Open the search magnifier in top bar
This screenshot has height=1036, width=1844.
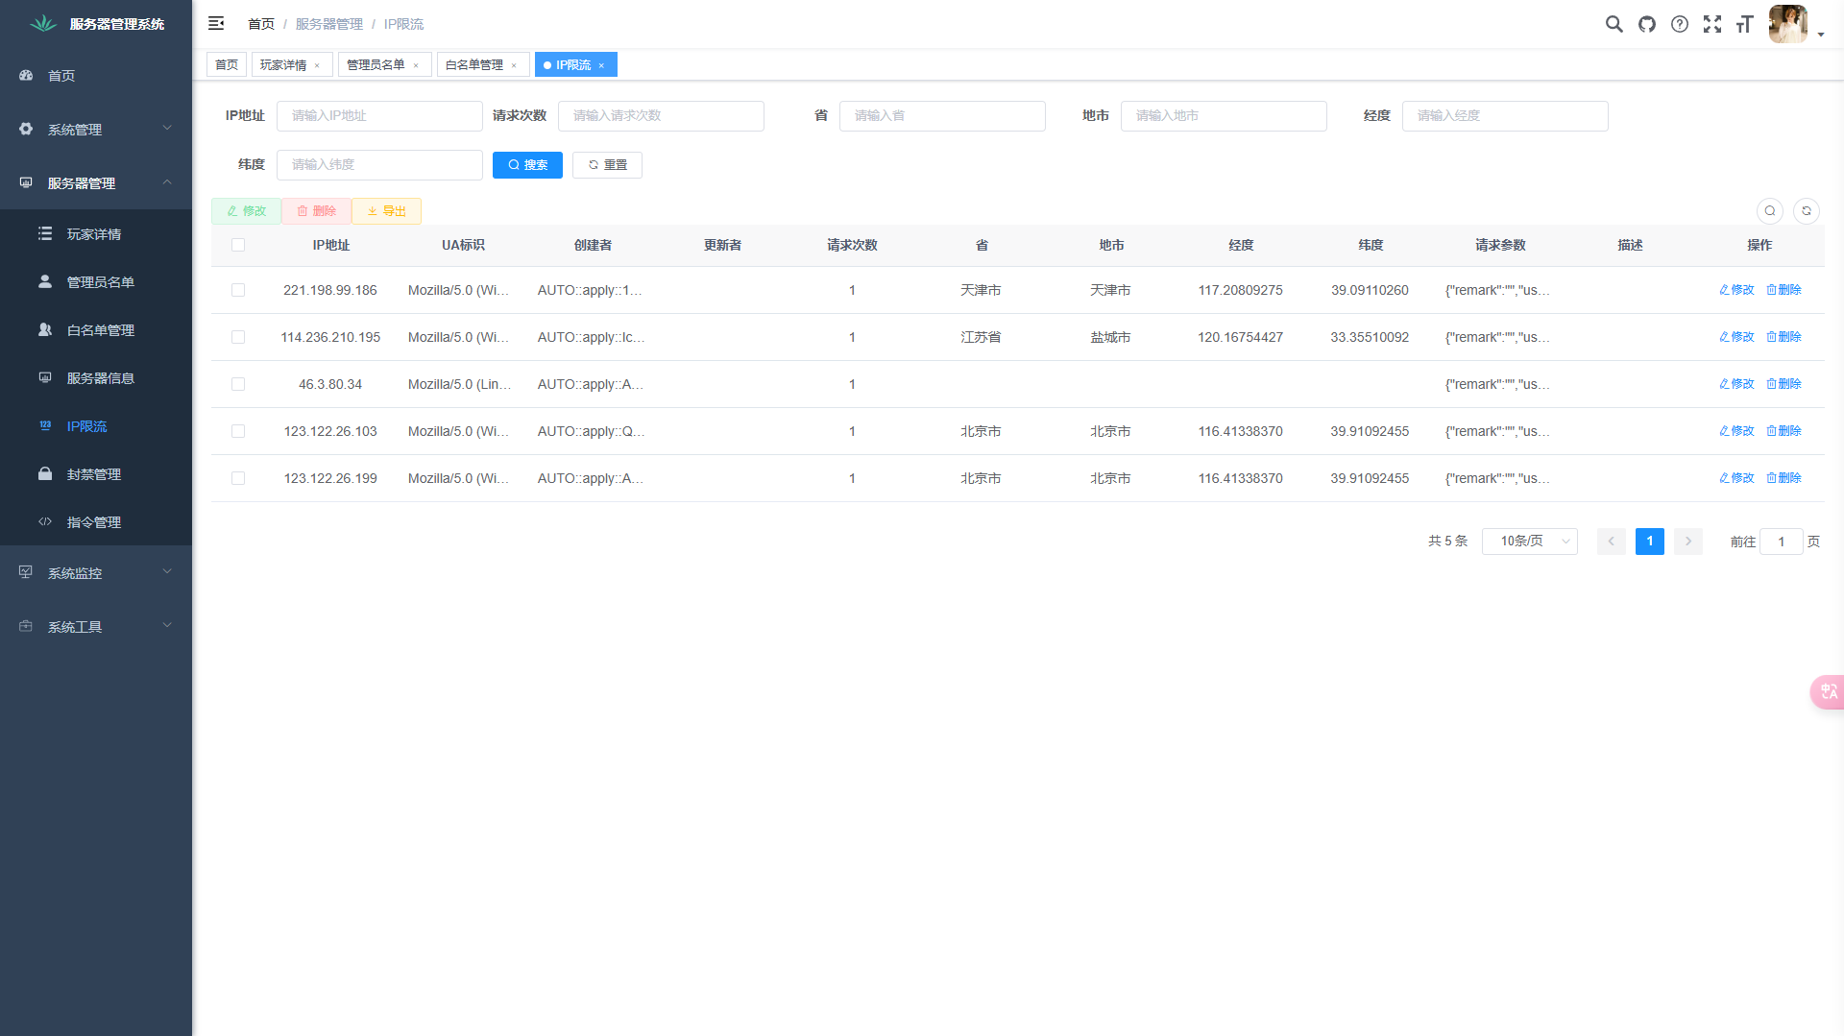pyautogui.click(x=1614, y=24)
